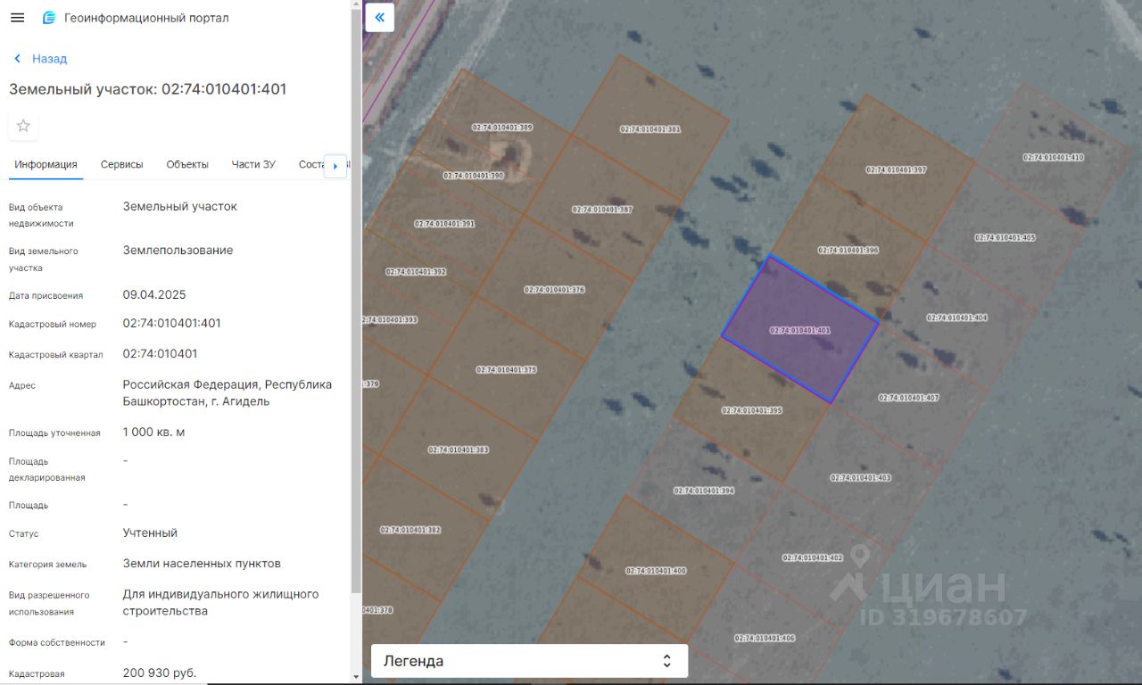Viewport: 1142px width, 685px height.
Task: Select parcel 02:74:010401:396 on map
Action: [848, 251]
